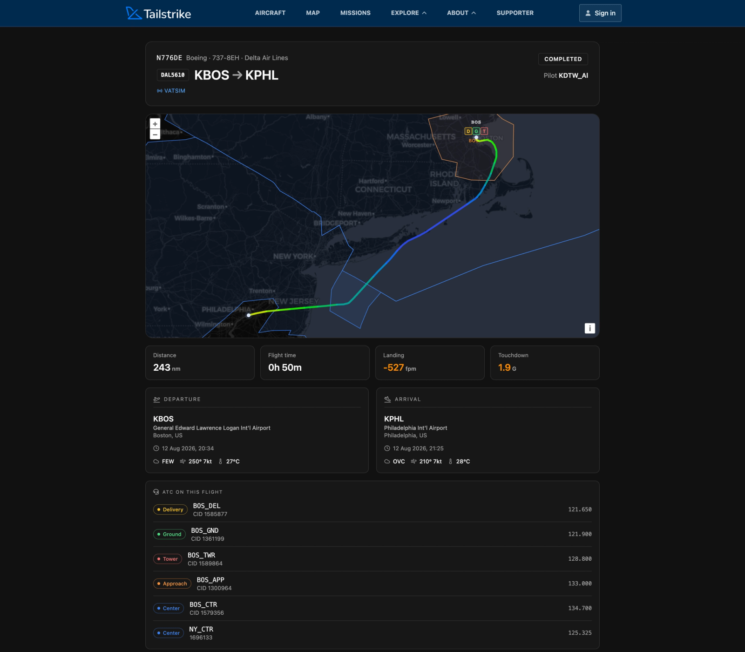This screenshot has height=652, width=745.
Task: Click frequency 125.325
Action: click(580, 633)
